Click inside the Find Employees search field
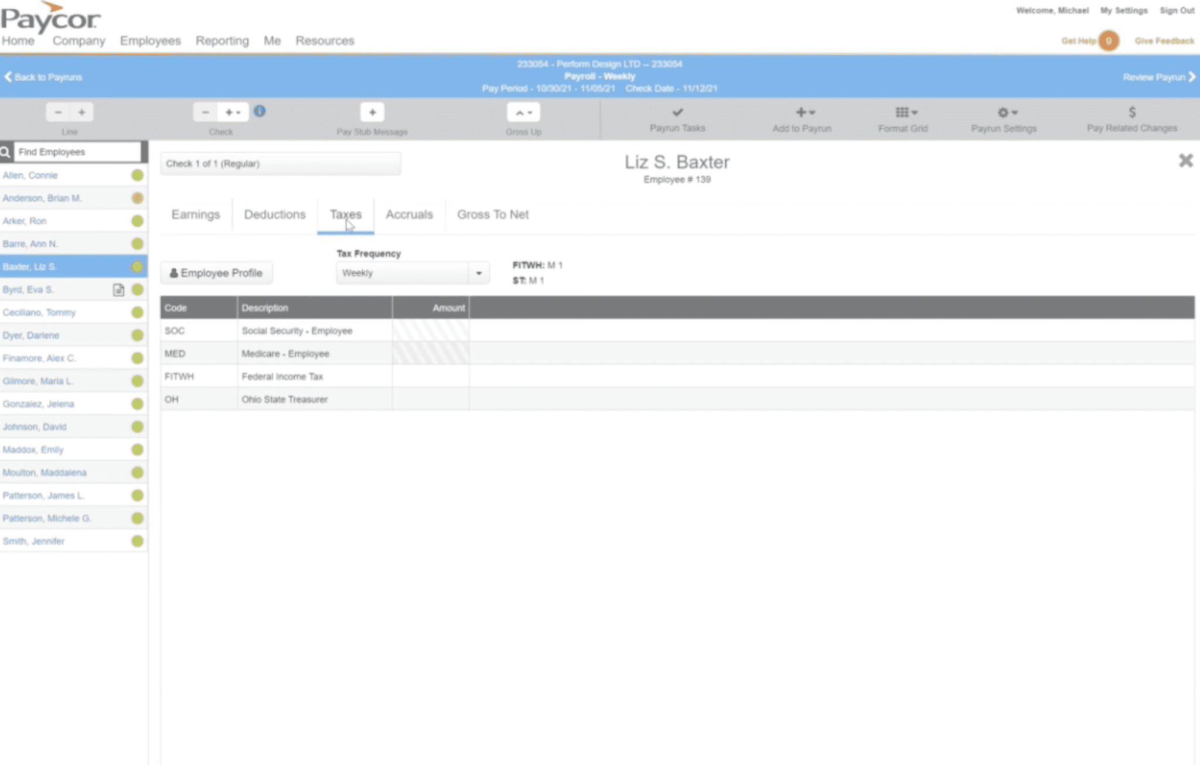 click(x=76, y=152)
